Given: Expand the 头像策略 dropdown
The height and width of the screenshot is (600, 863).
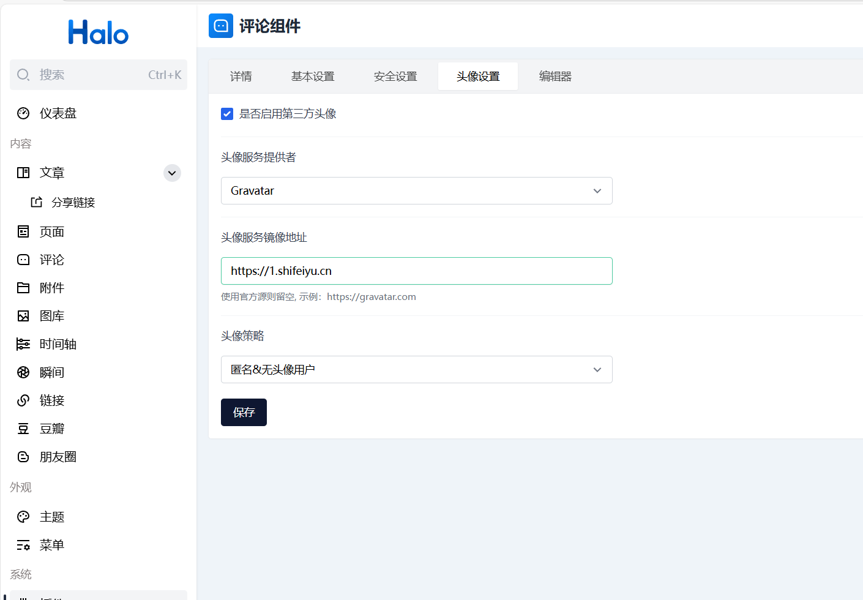Looking at the screenshot, I should (x=416, y=370).
